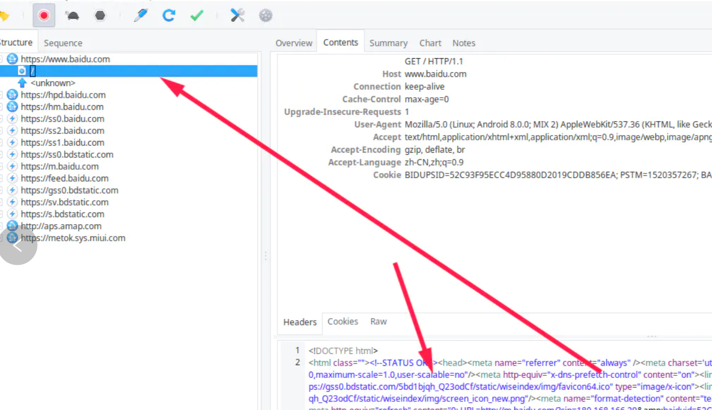Image resolution: width=712 pixels, height=410 pixels.
Task: Select the Headers sub-tab
Action: [x=300, y=322]
